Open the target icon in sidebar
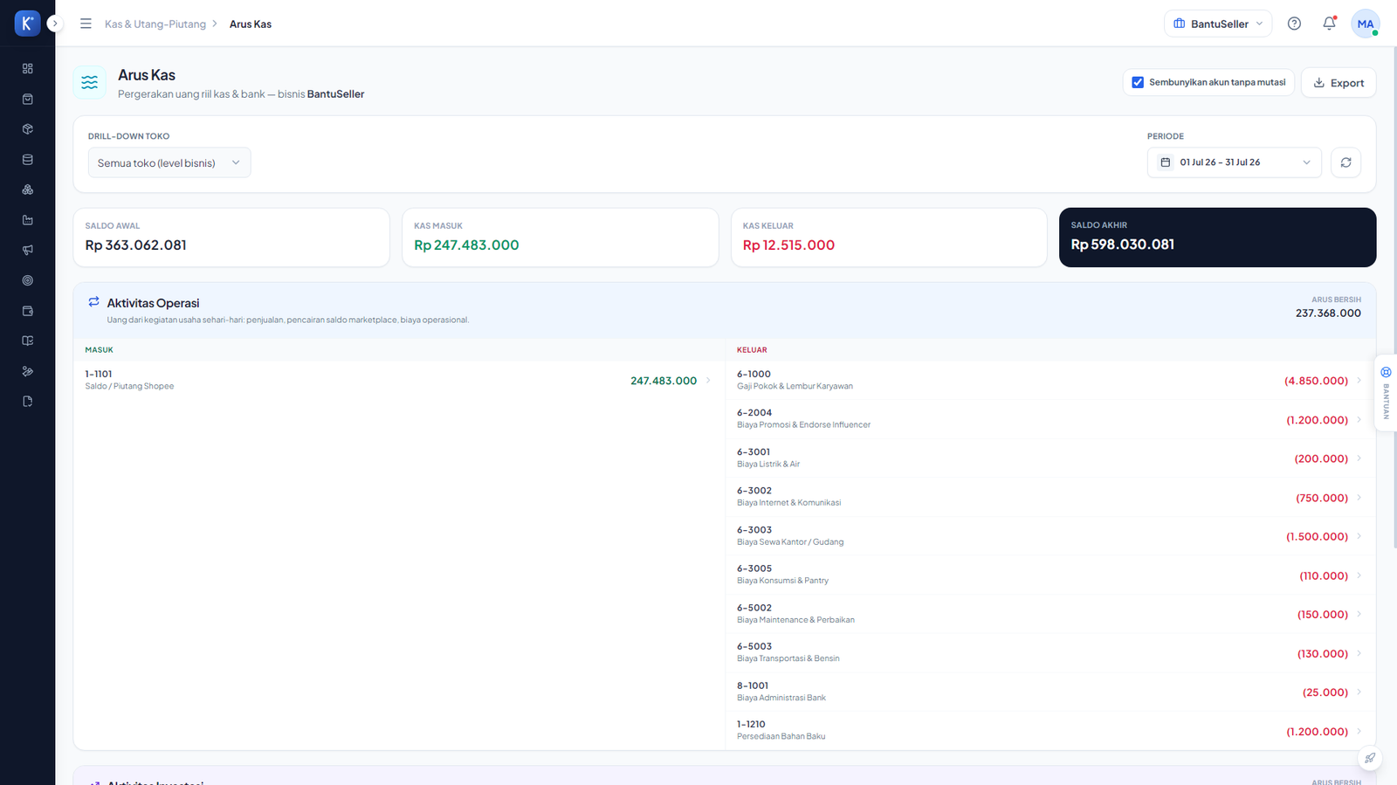1397x785 pixels. (x=27, y=280)
